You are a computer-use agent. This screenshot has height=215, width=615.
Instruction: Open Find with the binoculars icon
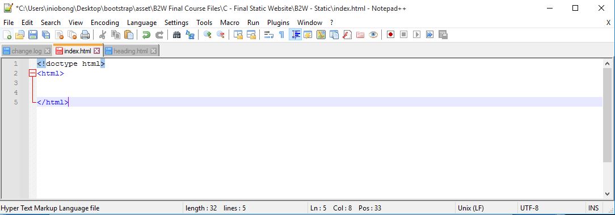coord(176,35)
